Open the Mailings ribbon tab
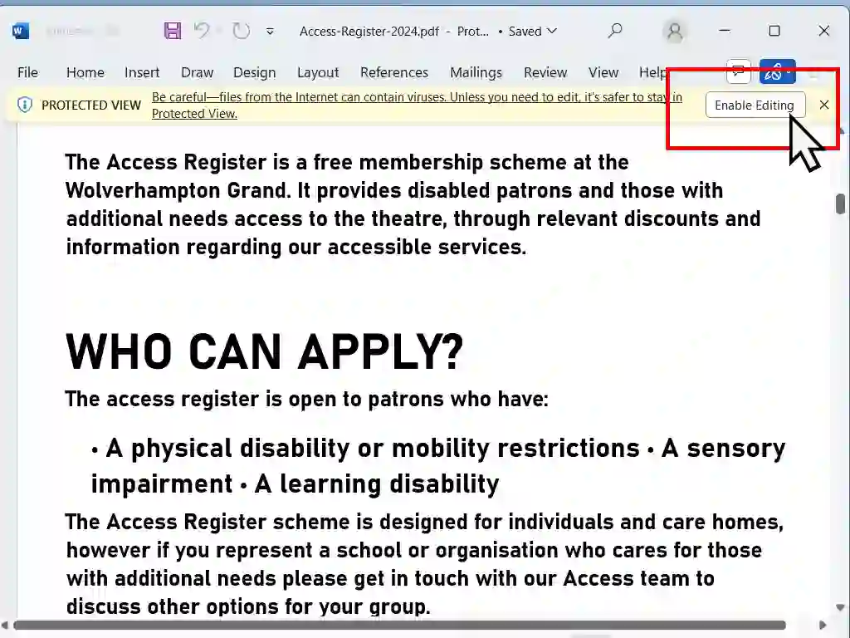The height and width of the screenshot is (638, 850). point(476,72)
